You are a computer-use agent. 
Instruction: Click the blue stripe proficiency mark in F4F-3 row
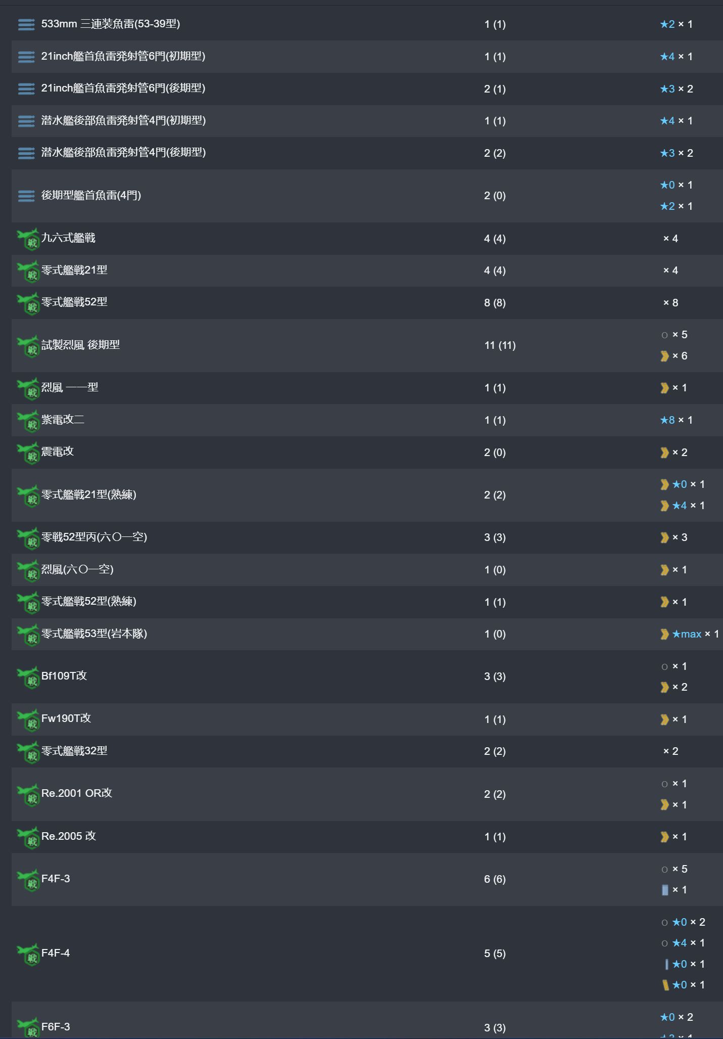(665, 890)
